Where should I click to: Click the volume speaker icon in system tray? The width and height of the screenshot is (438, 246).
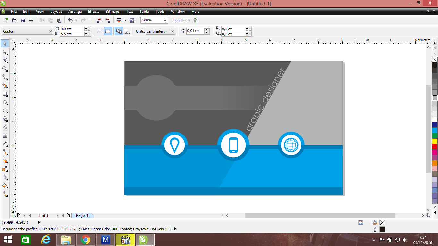tap(405, 240)
